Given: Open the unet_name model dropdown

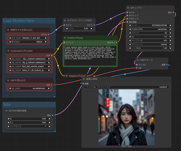Looking at the screenshot, I should (30, 38).
